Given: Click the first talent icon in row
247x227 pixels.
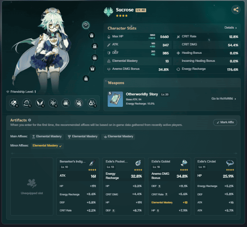Looking at the screenshot, I should click(x=14, y=103).
